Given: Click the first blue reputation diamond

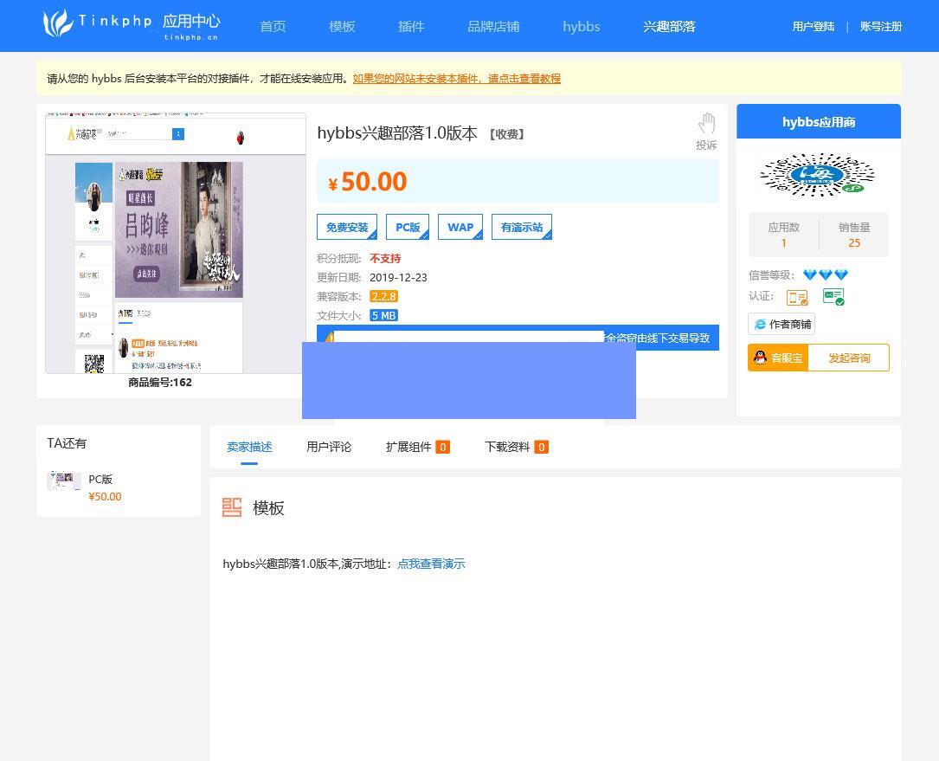Looking at the screenshot, I should point(810,274).
